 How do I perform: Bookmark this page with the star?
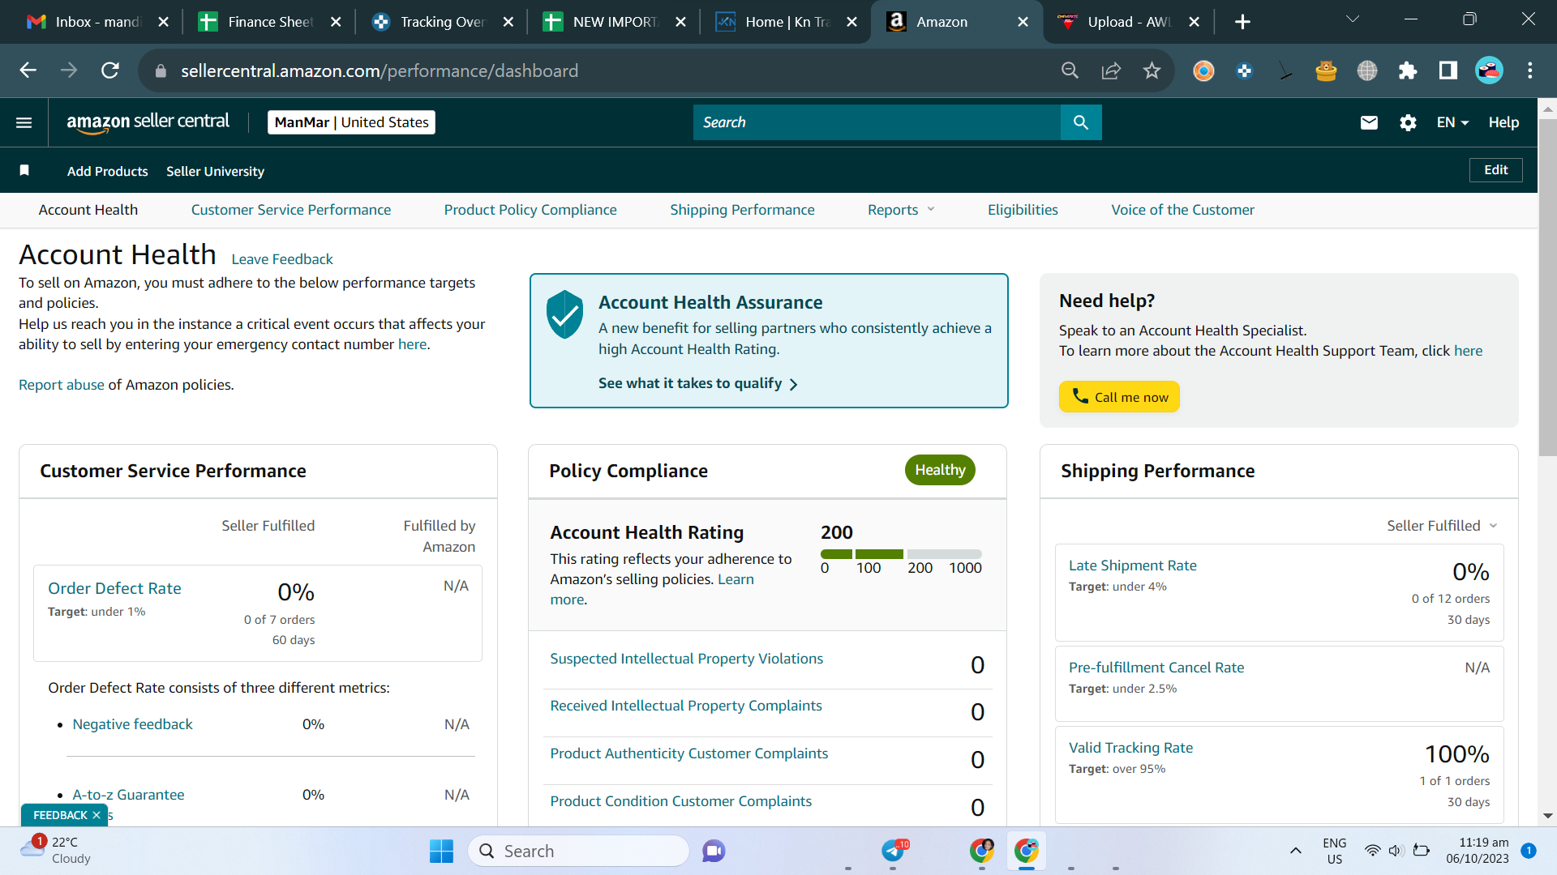click(1152, 70)
